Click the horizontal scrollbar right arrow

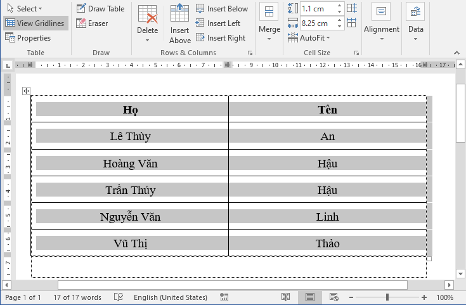tap(450, 285)
